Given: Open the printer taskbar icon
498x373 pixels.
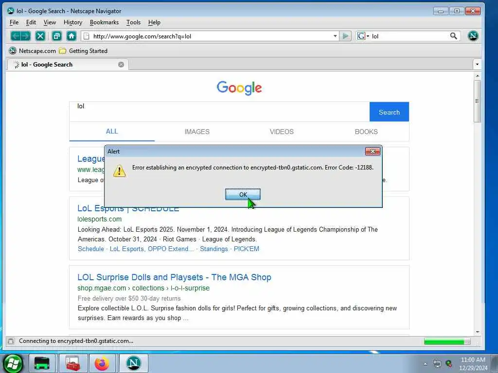Looking at the screenshot, I should point(42,363).
